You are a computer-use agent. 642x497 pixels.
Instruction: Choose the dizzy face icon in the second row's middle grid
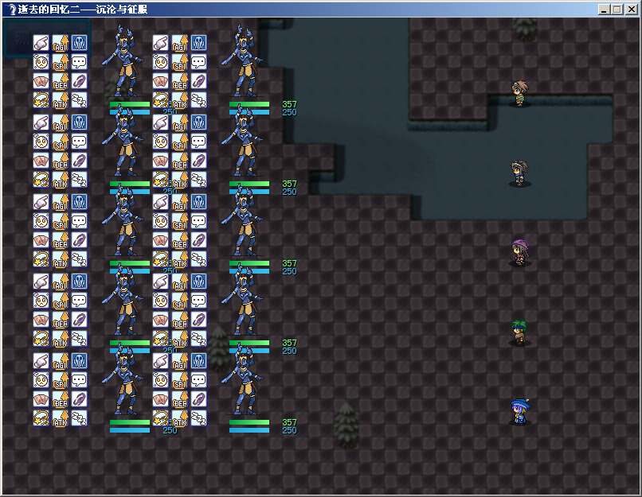[x=161, y=142]
